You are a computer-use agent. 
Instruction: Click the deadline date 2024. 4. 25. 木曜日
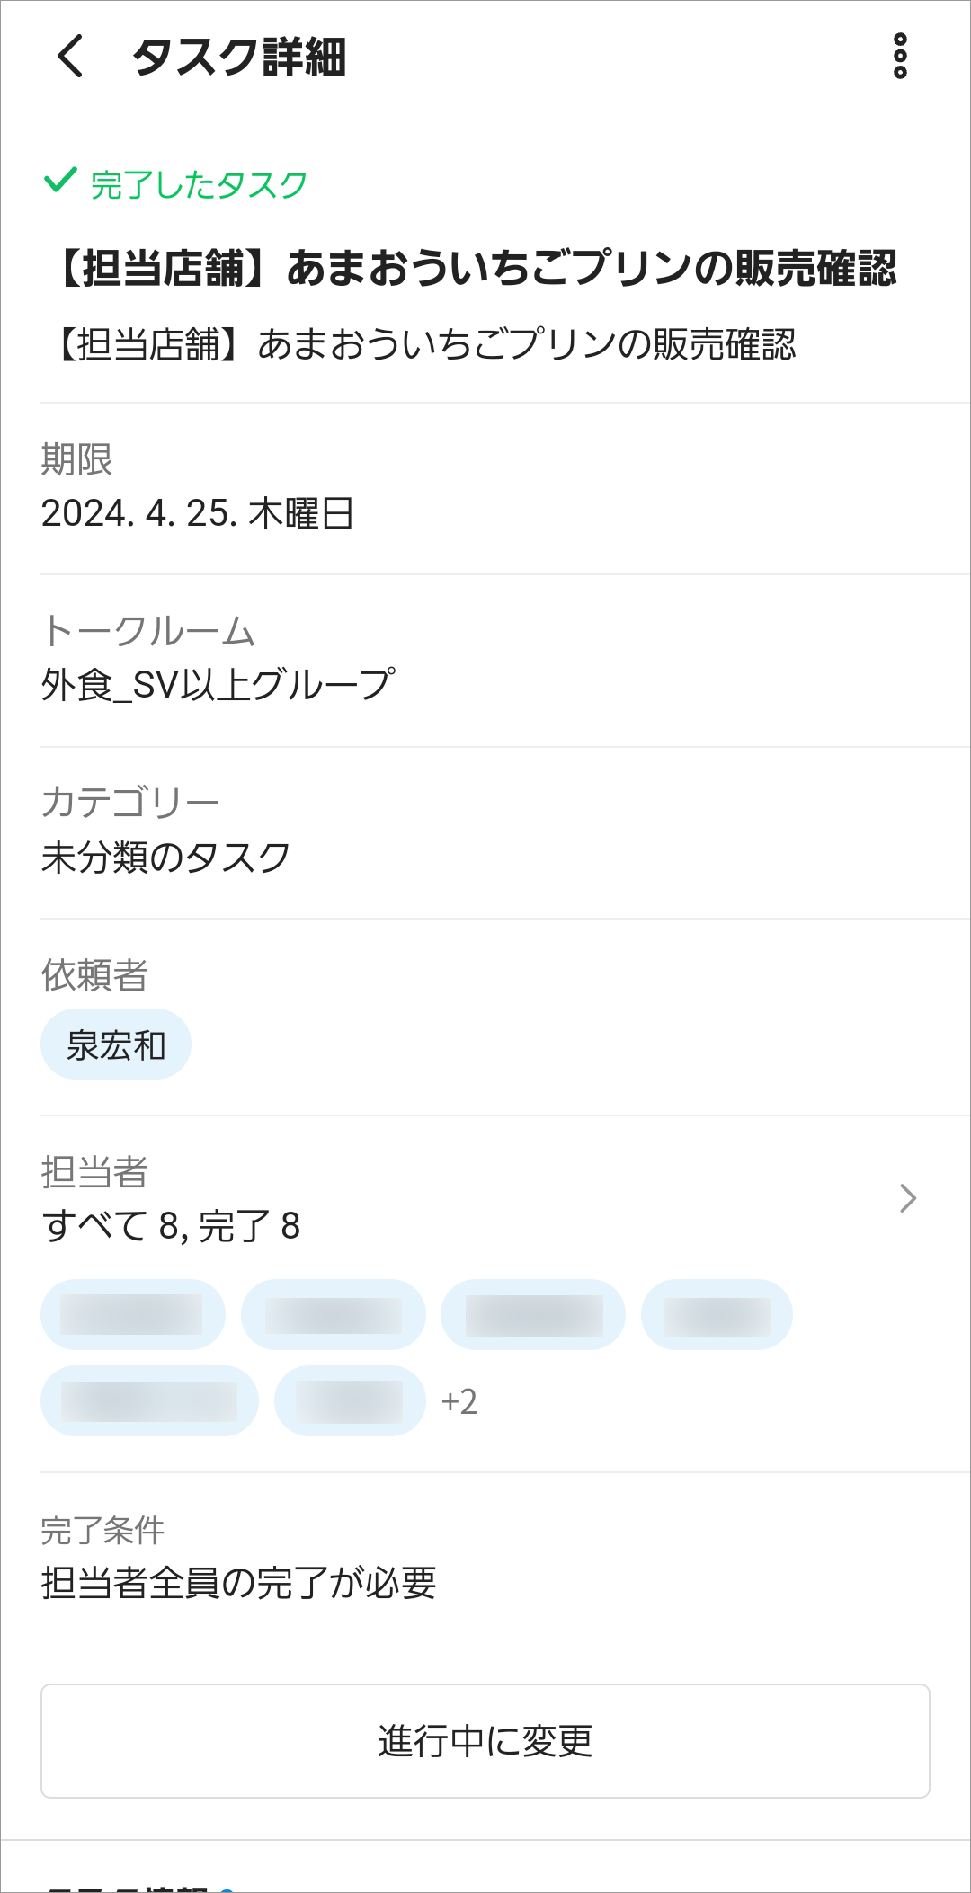click(198, 513)
